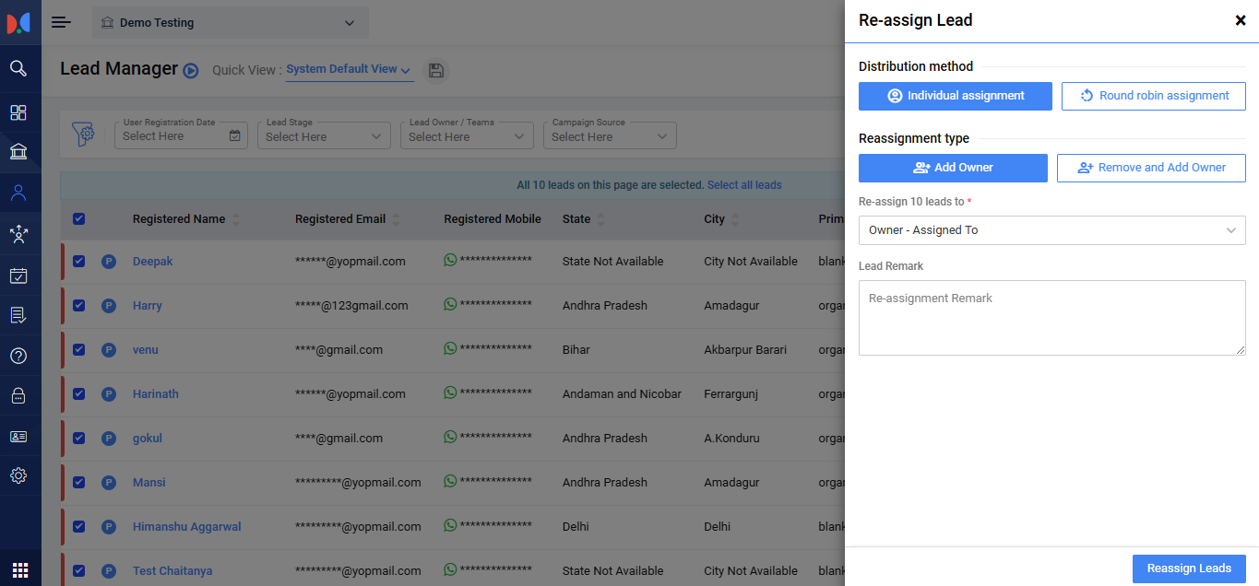The width and height of the screenshot is (1259, 586).
Task: Click the Select all leads link
Action: 743,185
